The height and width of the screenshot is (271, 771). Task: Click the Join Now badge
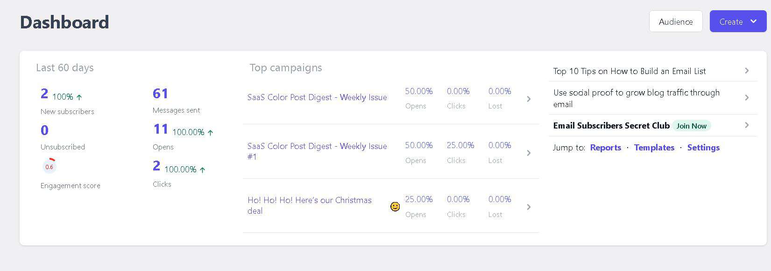(x=692, y=126)
